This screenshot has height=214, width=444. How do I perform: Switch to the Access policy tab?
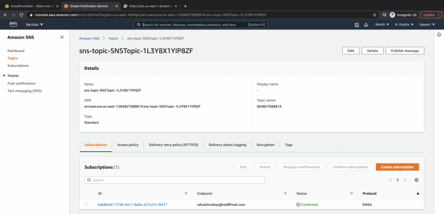pyautogui.click(x=128, y=145)
